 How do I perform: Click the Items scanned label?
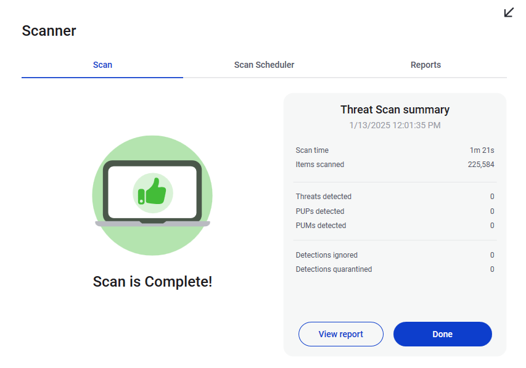coord(320,165)
